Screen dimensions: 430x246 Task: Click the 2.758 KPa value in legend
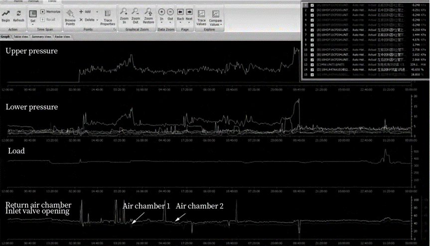click(419, 50)
